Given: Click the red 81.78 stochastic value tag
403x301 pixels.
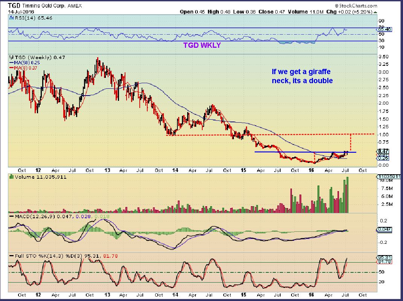Looking at the screenshot, I should pyautogui.click(x=385, y=262).
